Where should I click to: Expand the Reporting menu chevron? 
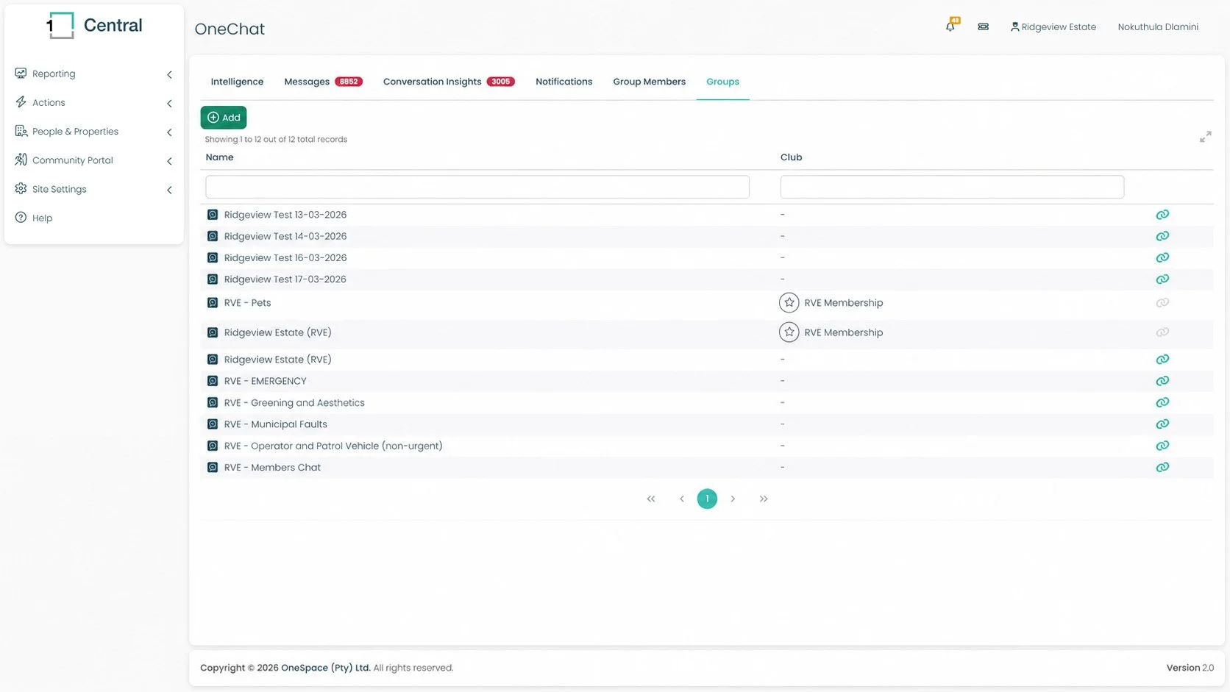(169, 74)
